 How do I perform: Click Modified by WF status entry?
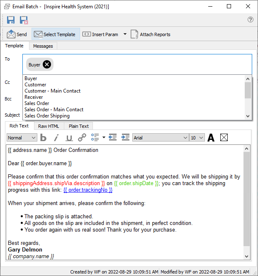(x=205, y=272)
